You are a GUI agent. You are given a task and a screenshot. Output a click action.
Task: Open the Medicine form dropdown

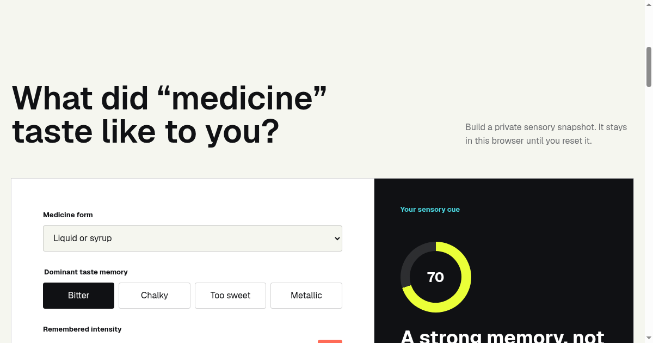click(x=193, y=238)
